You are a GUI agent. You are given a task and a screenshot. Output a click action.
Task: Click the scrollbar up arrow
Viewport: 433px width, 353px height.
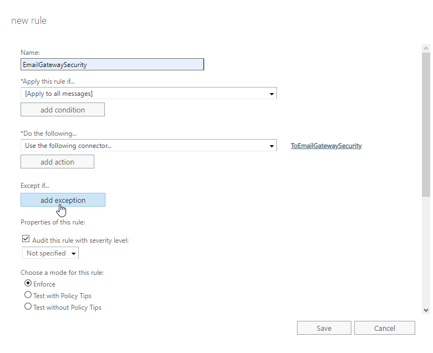point(426,49)
